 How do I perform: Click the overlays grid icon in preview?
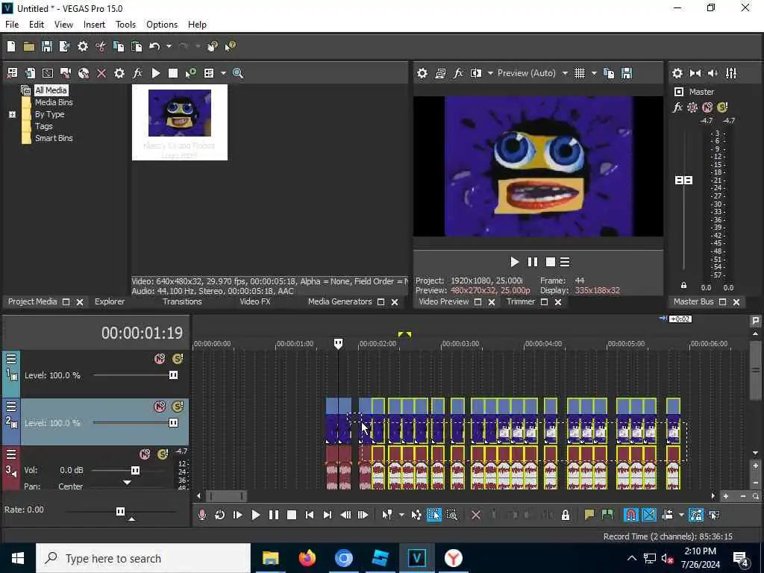[579, 73]
